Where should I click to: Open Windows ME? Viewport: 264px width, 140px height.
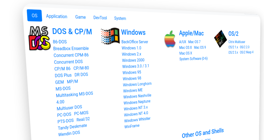(133, 91)
